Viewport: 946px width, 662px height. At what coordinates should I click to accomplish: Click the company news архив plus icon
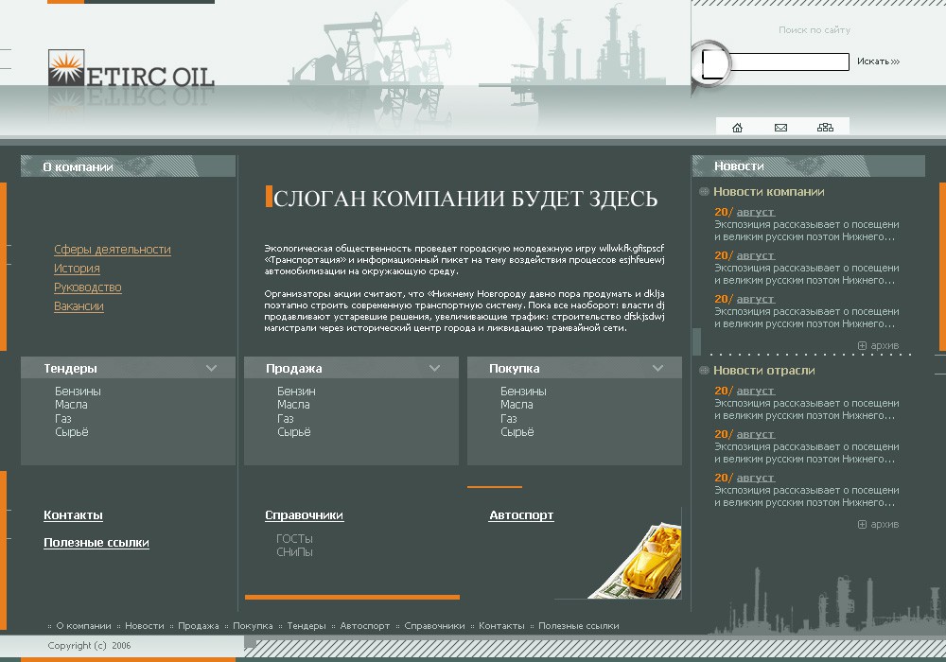(x=862, y=345)
